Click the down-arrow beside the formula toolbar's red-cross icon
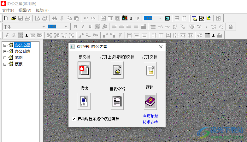 point(213,35)
